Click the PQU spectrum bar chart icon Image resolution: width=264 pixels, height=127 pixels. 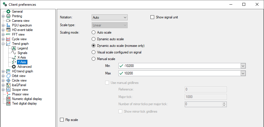coord(8,25)
